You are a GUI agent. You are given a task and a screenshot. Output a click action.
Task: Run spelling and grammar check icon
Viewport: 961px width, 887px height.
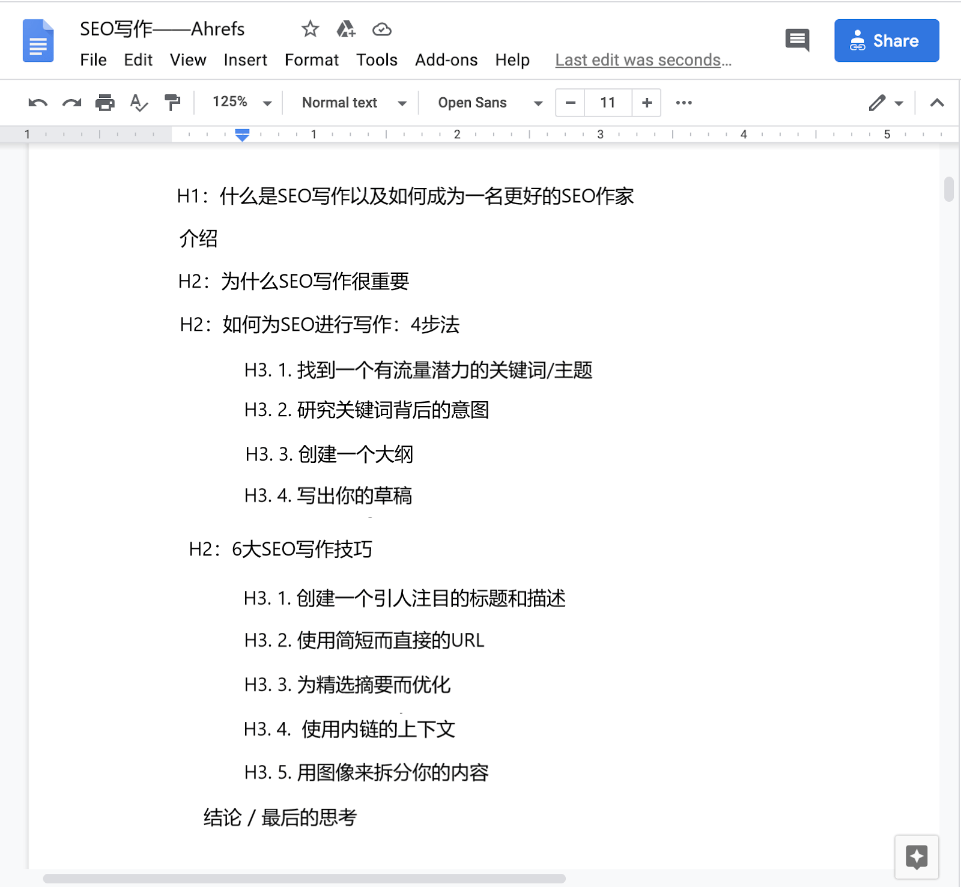[139, 103]
